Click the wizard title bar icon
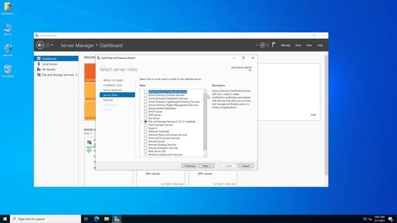 (x=99, y=58)
